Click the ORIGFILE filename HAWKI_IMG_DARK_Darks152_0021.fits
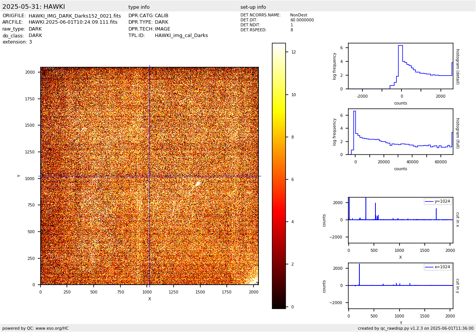This screenshot has width=476, height=332. pyautogui.click(x=75, y=16)
